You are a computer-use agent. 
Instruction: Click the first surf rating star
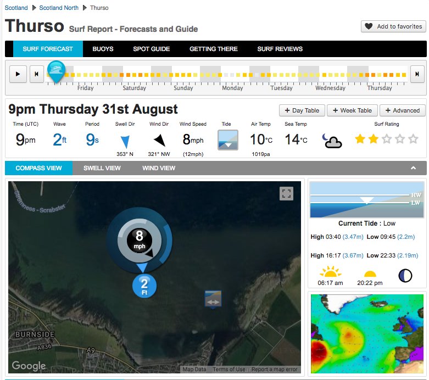click(x=360, y=139)
